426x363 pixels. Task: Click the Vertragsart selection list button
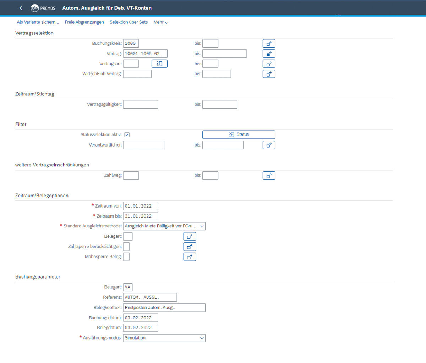(x=159, y=64)
